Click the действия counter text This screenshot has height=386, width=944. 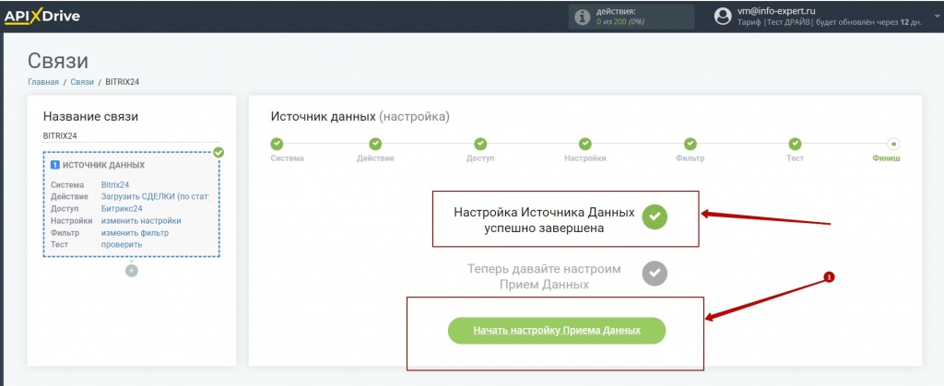[x=616, y=11]
